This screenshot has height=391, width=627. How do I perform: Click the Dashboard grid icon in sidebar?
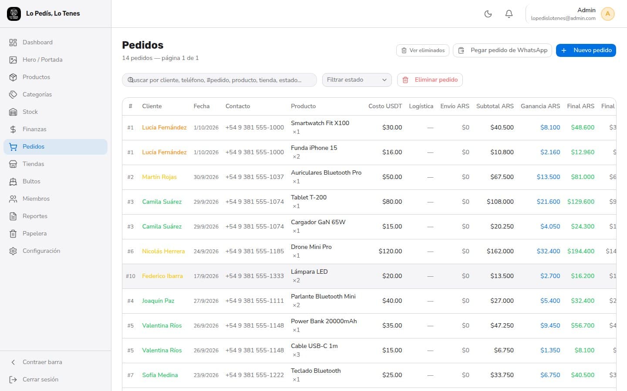click(13, 42)
